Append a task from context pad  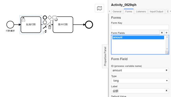coord(54,17)
